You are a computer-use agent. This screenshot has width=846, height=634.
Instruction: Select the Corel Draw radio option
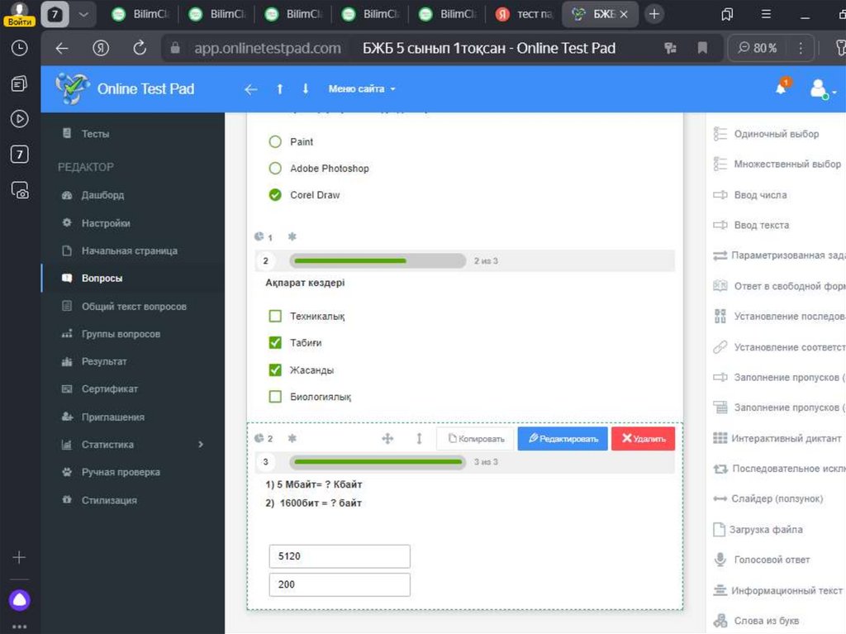click(x=275, y=195)
